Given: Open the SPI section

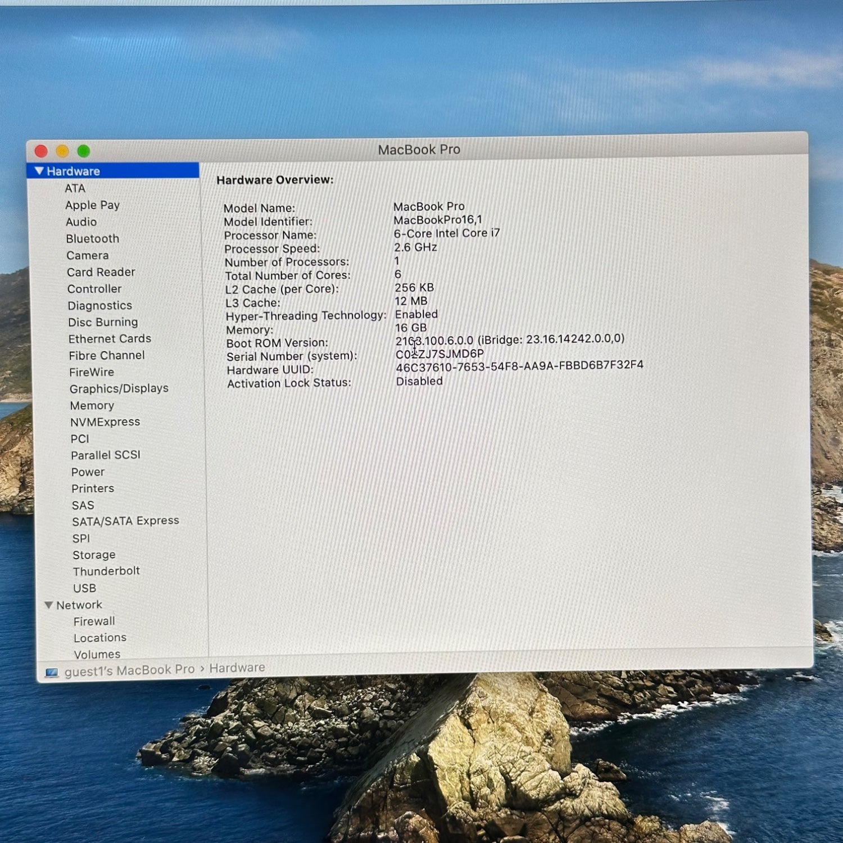Looking at the screenshot, I should 81,538.
